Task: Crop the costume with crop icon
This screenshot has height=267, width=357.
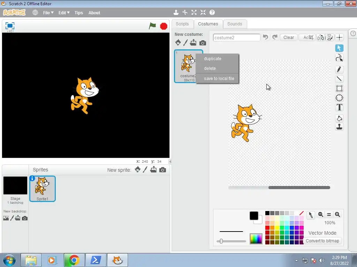Action: coord(311,38)
